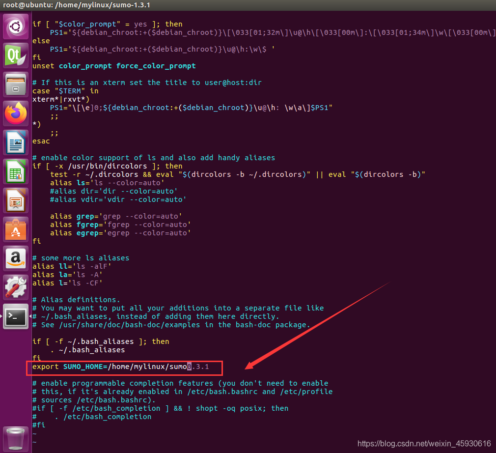Click "alias ls='ls --color=auto'" line
Image resolution: width=496 pixels, height=453 pixels.
pos(107,183)
